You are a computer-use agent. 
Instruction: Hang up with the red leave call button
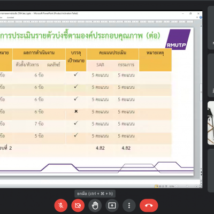(149, 205)
